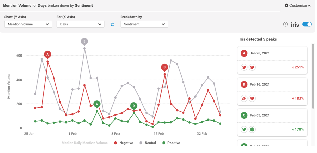Turn off the Iris toggle switch
This screenshot has width=317, height=153.
(x=307, y=24)
